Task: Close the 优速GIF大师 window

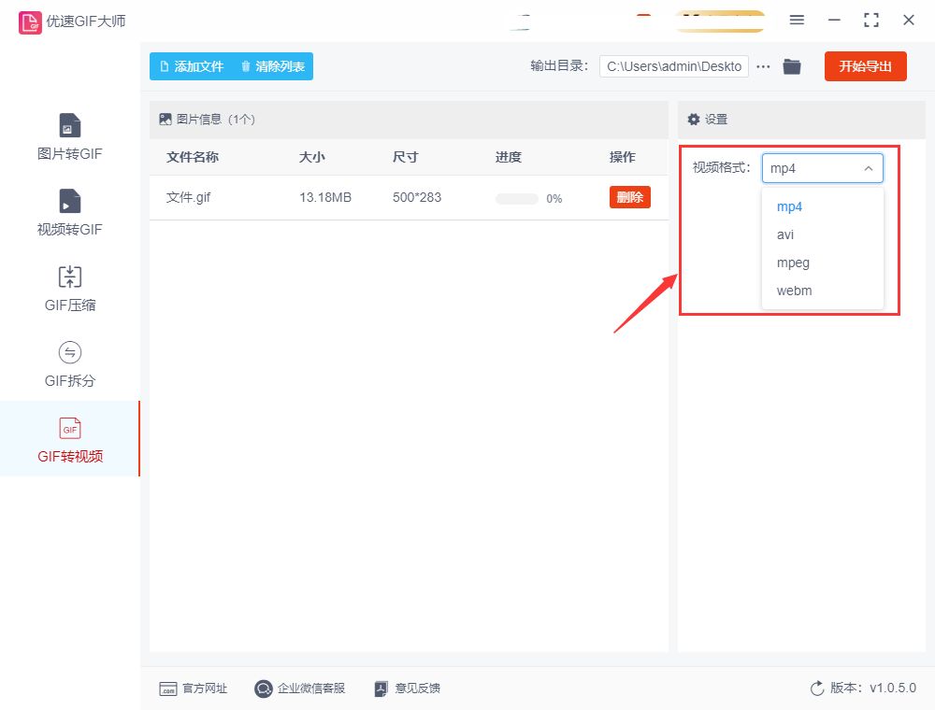Action: point(909,21)
